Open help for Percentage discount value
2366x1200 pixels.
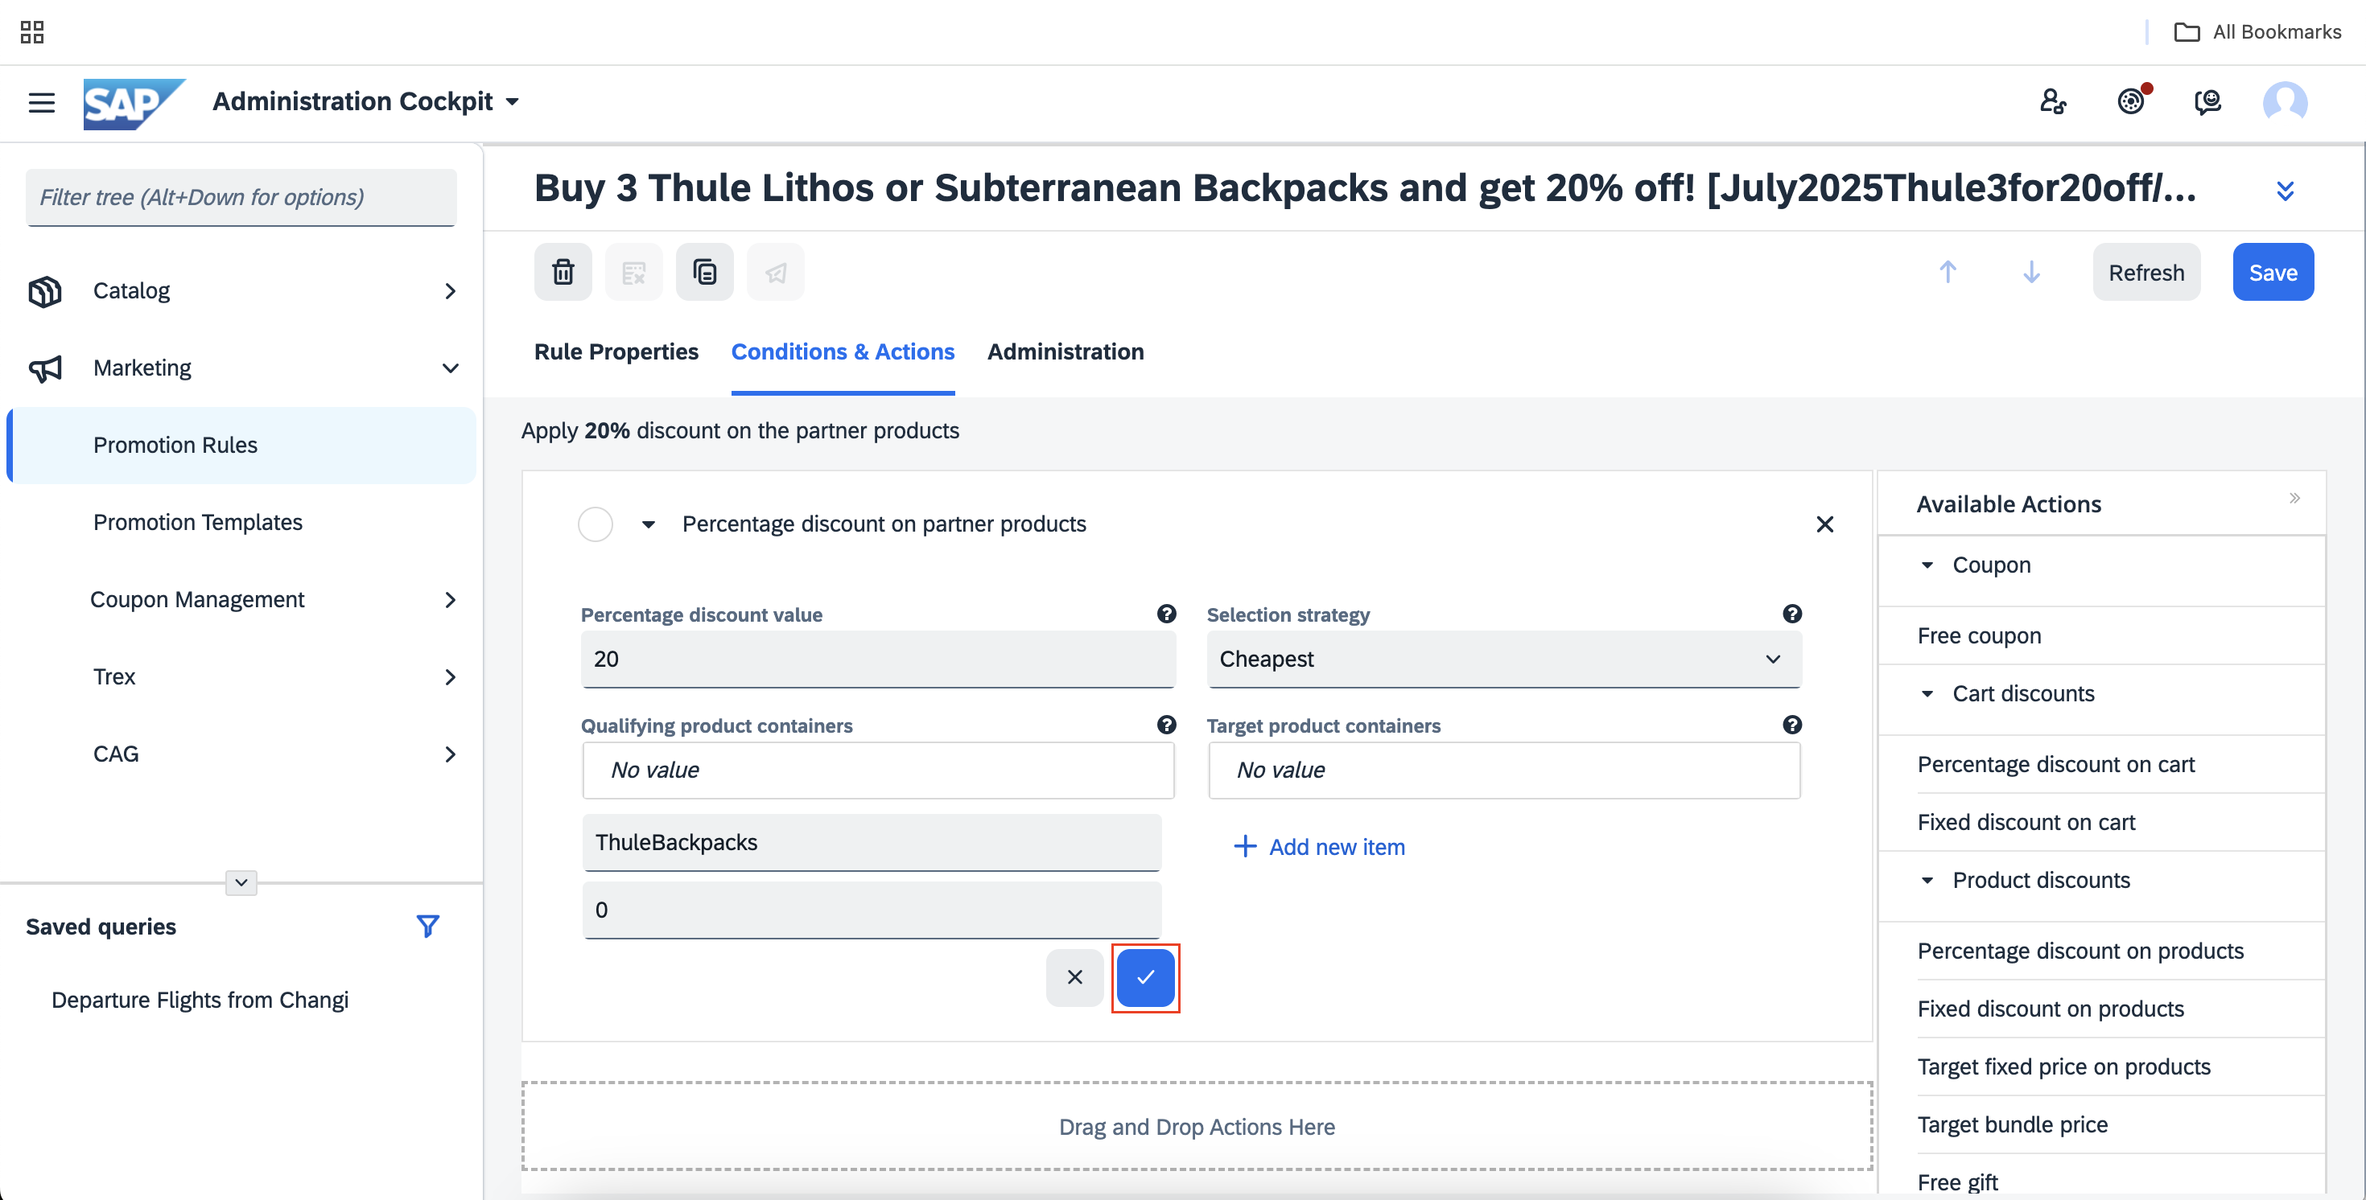(x=1166, y=614)
